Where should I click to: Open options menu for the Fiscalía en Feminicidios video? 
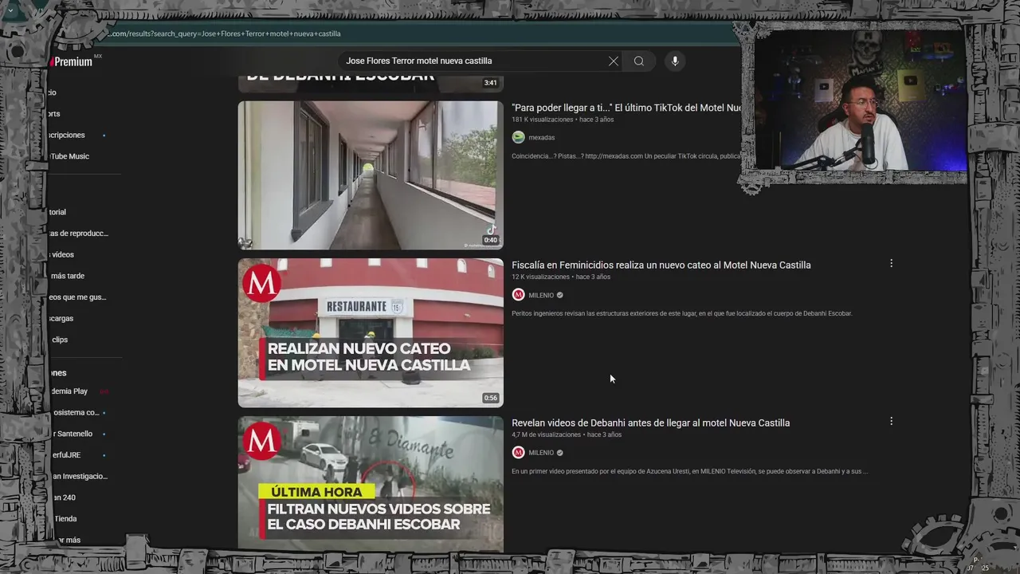click(x=891, y=263)
